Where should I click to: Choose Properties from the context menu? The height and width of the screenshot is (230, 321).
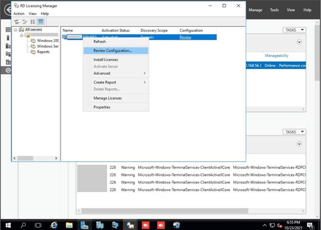tap(116, 107)
